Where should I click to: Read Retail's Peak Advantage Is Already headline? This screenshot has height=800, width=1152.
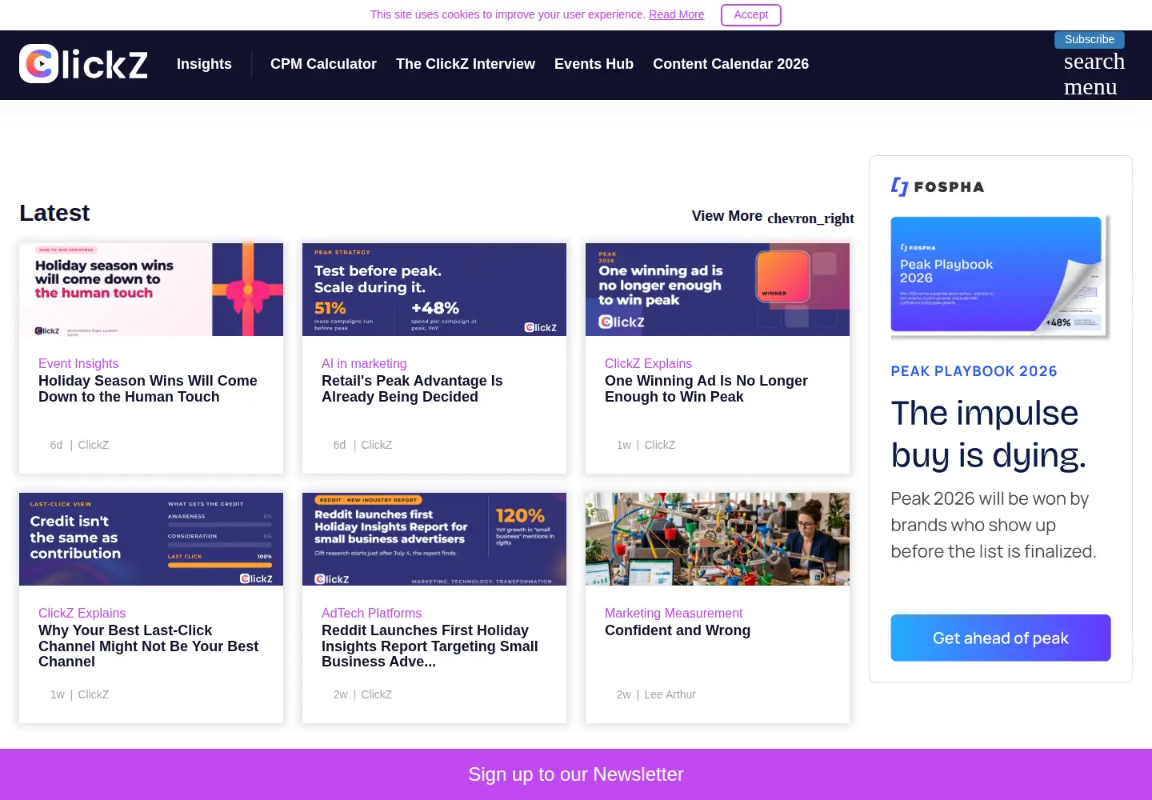click(x=412, y=389)
